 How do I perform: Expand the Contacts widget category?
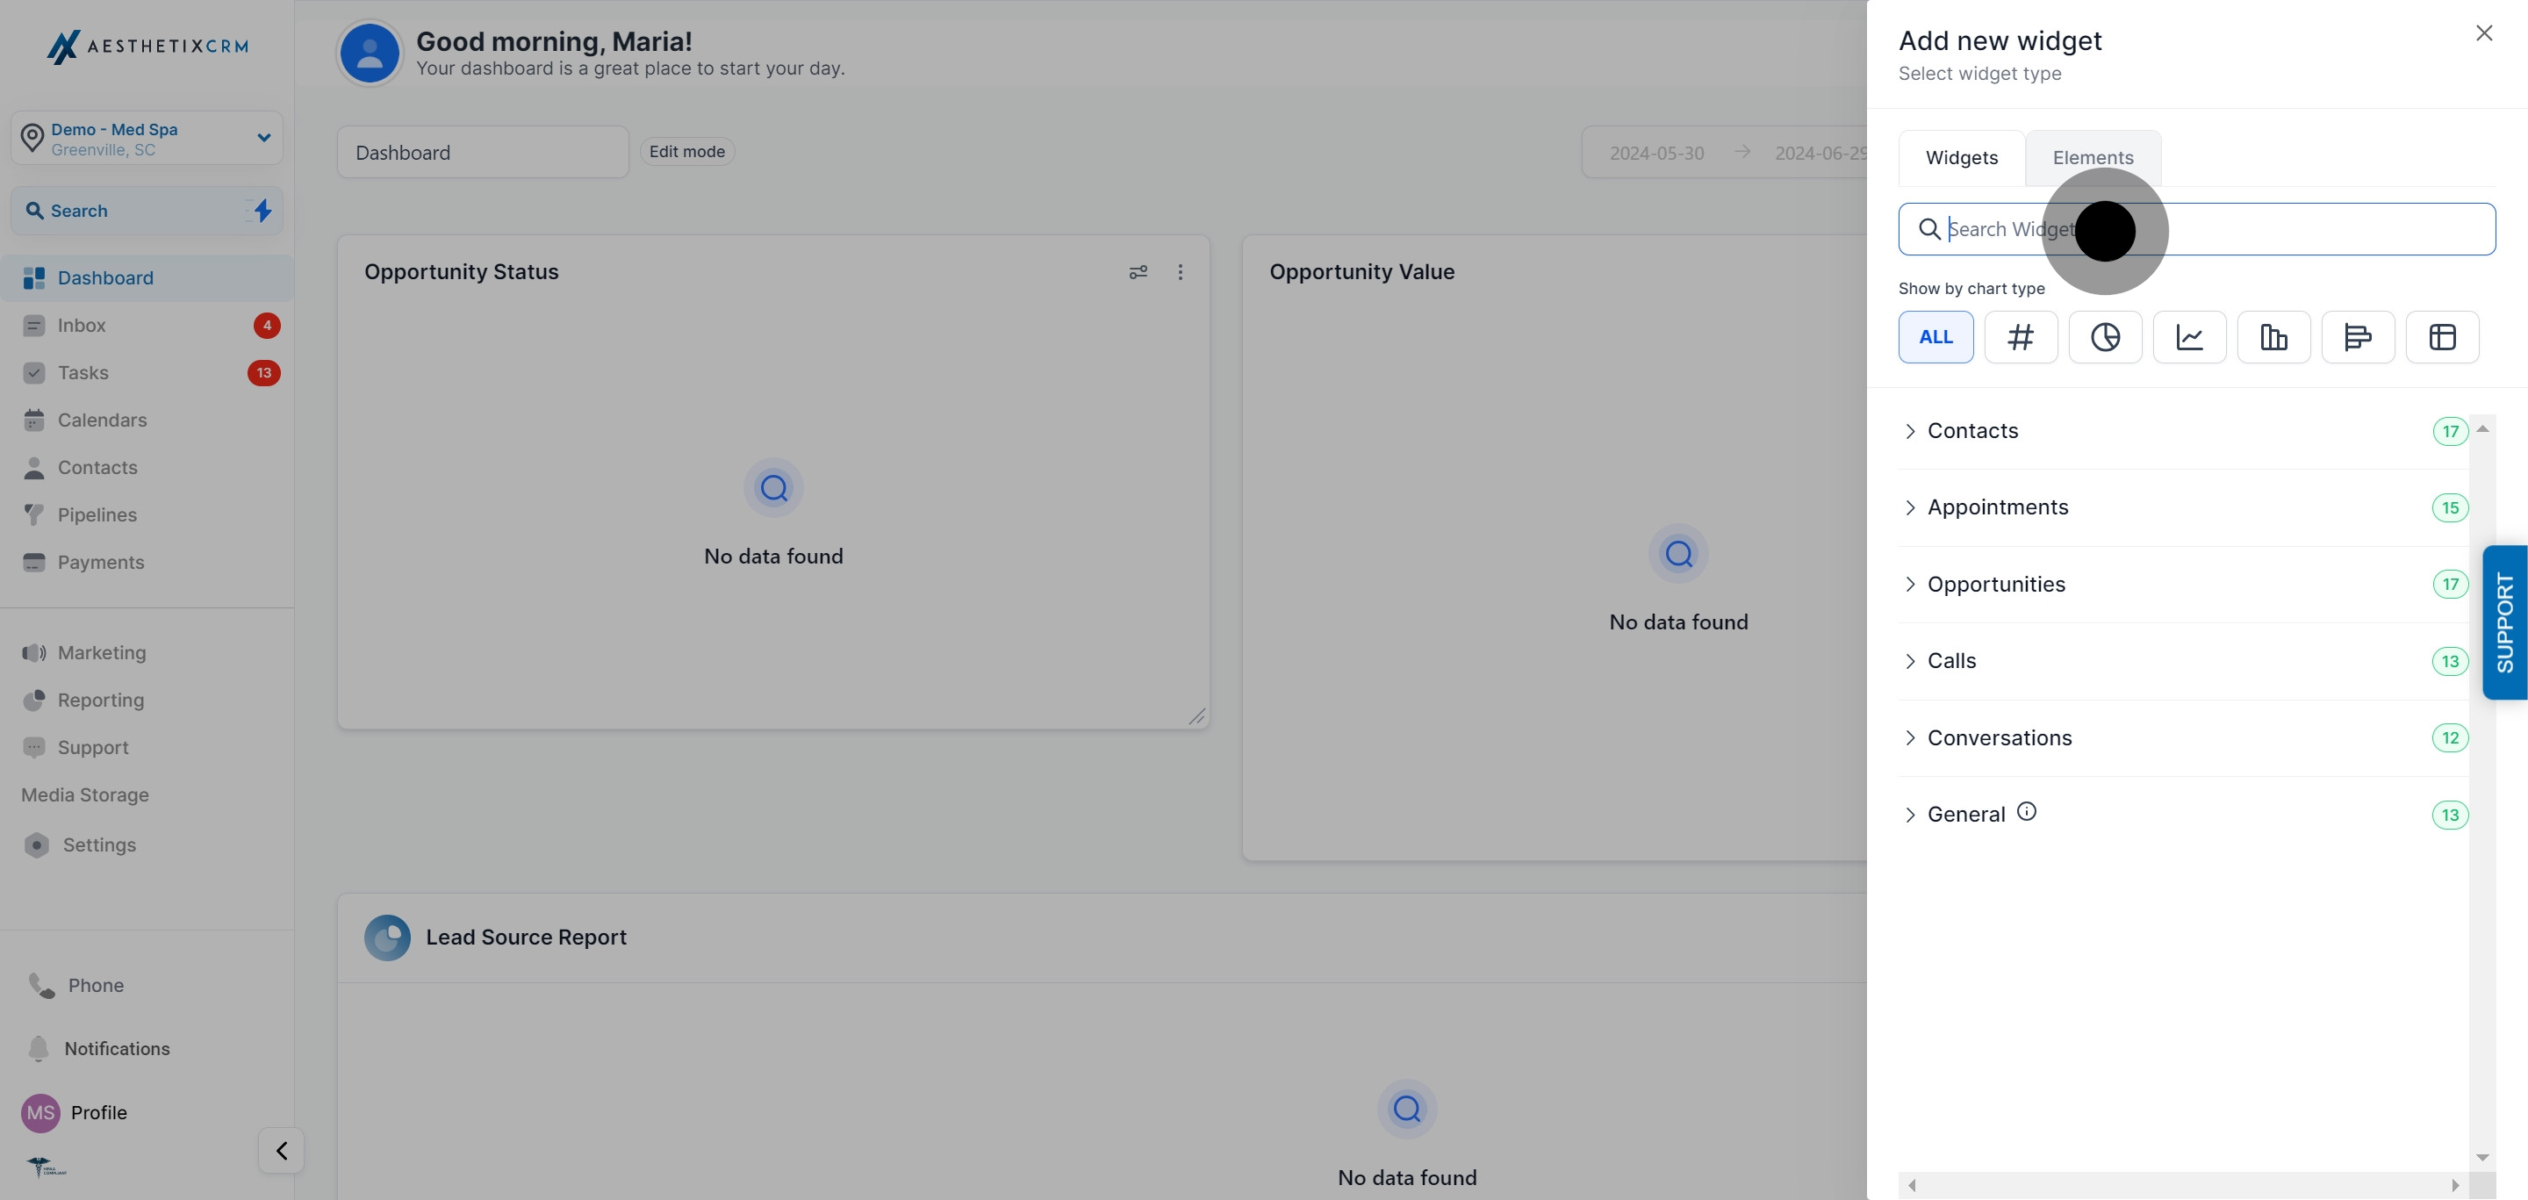[1972, 431]
